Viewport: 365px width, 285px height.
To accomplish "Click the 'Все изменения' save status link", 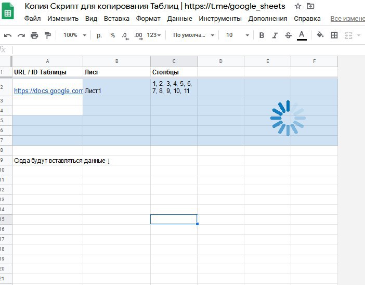I will (347, 19).
